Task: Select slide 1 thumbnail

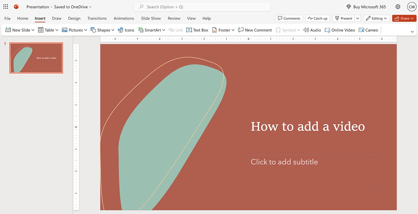Action: coord(36,58)
